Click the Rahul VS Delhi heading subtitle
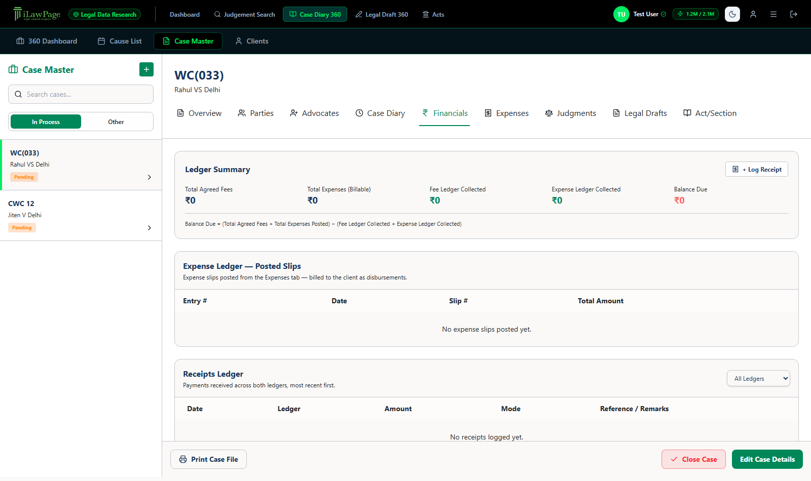Image resolution: width=811 pixels, height=481 pixels. click(197, 90)
